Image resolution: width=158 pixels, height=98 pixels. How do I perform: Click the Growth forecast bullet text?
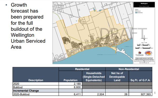click(x=28, y=26)
